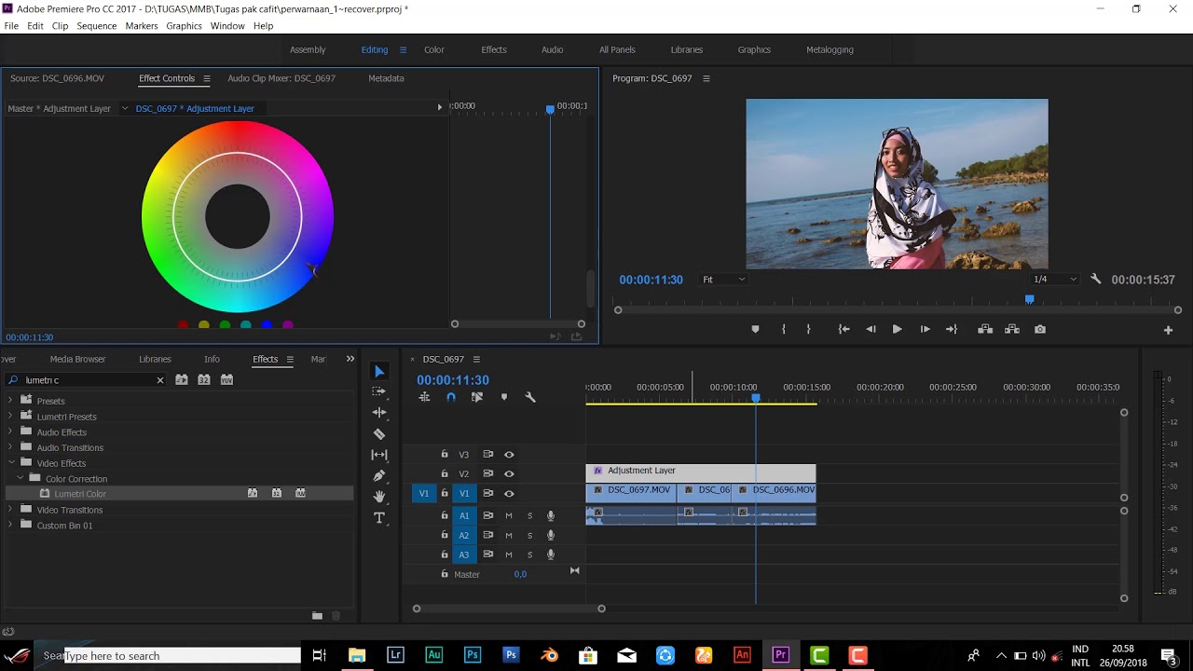Select the Hand tool
This screenshot has width=1193, height=671.
(379, 497)
